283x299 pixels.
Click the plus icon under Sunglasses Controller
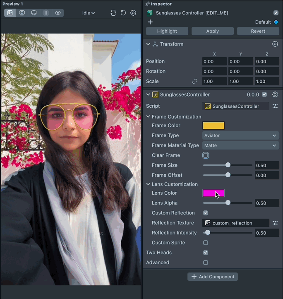[x=150, y=22]
